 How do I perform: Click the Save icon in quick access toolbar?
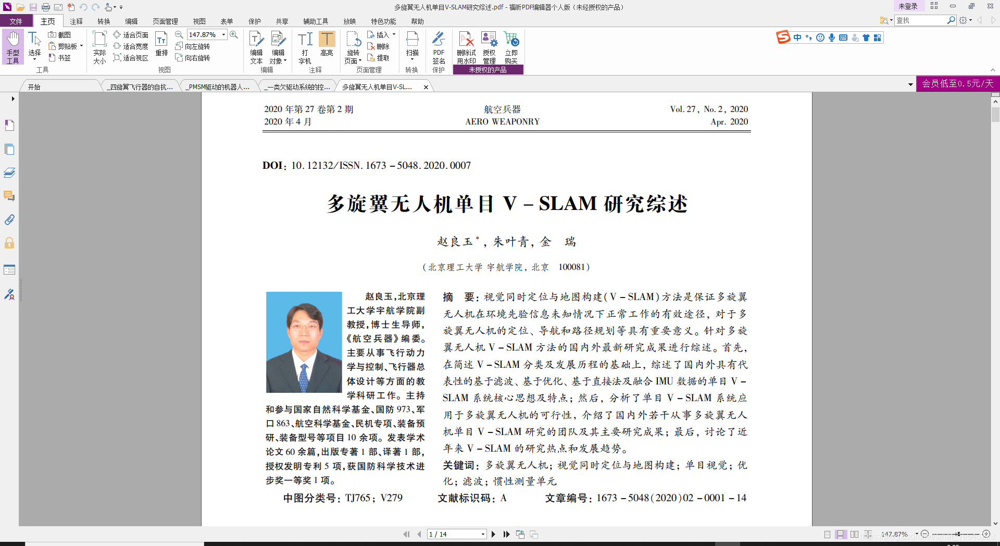click(x=33, y=7)
